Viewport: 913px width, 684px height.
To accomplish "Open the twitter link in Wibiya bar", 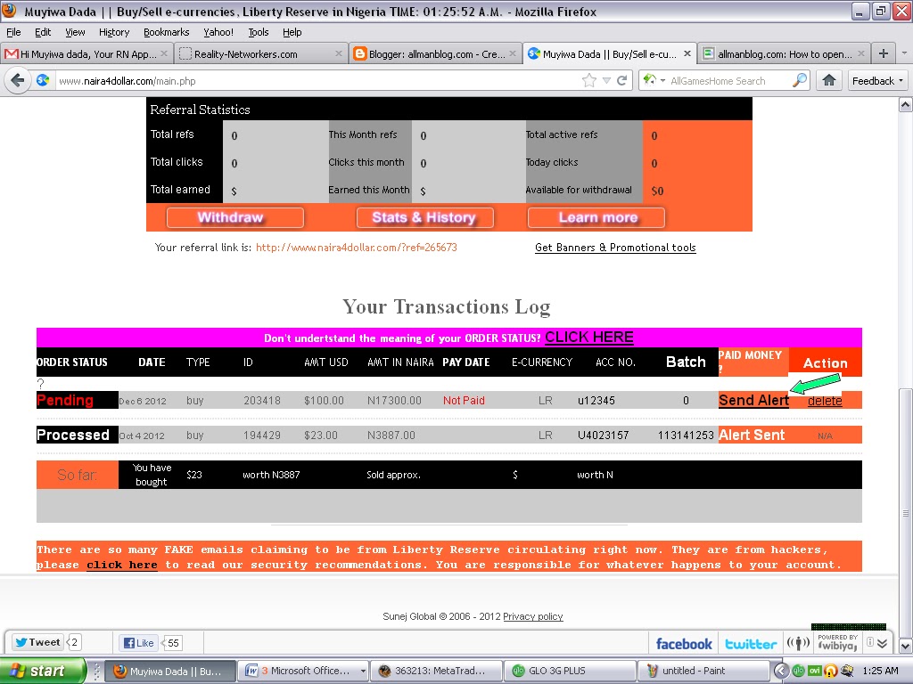I will (751, 643).
